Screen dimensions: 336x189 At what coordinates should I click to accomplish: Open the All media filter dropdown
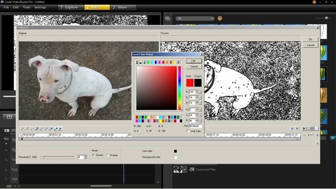[x=195, y=18]
